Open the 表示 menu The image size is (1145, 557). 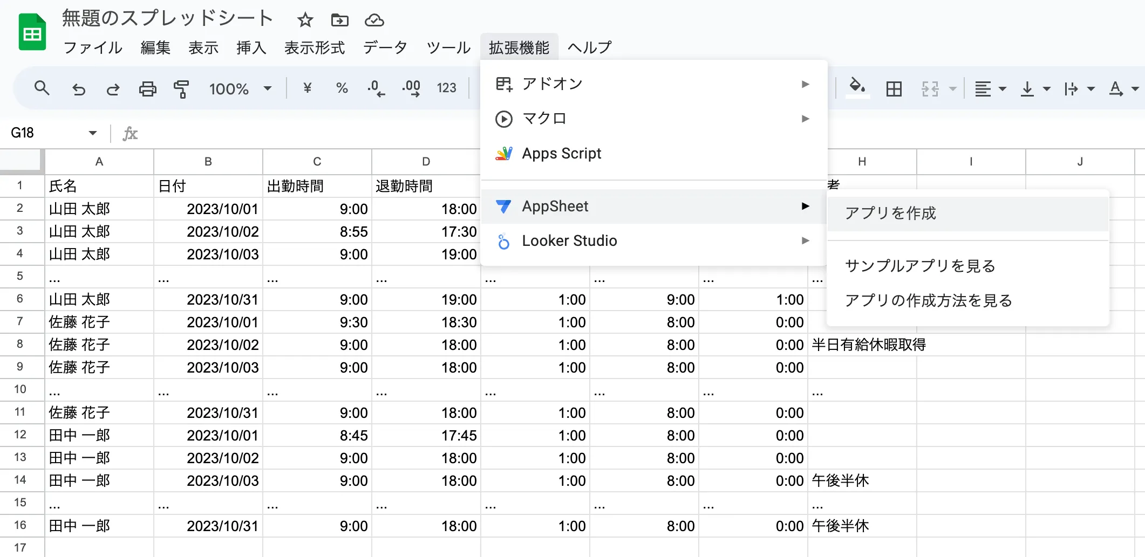pos(203,47)
